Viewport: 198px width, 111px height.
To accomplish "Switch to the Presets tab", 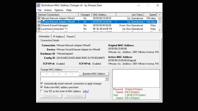I will pos(70,37).
